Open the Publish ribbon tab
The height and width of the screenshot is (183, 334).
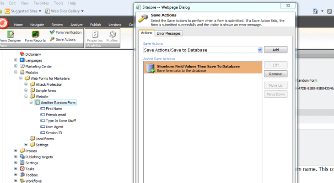(x=95, y=25)
